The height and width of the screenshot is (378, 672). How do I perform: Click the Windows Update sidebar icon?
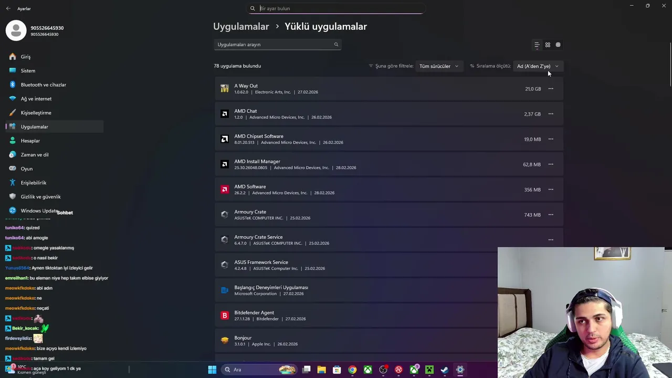(x=13, y=211)
